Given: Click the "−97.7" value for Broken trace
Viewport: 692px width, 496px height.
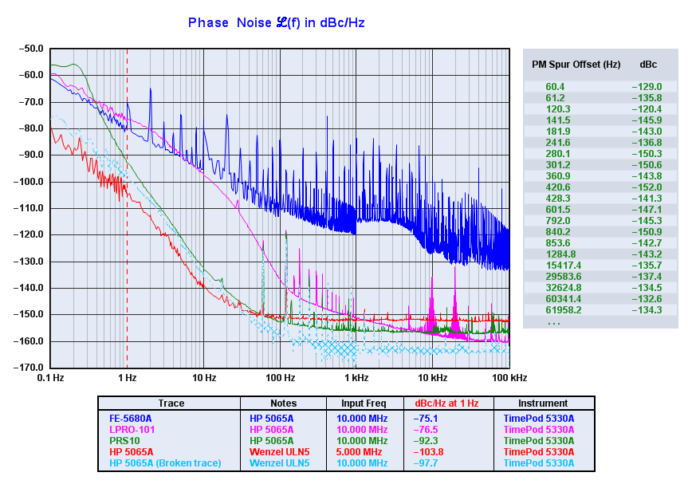Looking at the screenshot, I should click(x=426, y=463).
